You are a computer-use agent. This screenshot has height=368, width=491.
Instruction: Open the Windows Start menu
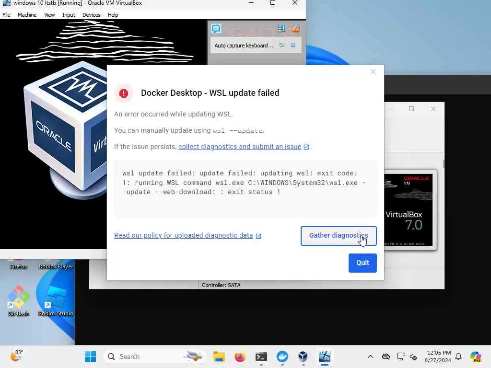click(x=91, y=356)
